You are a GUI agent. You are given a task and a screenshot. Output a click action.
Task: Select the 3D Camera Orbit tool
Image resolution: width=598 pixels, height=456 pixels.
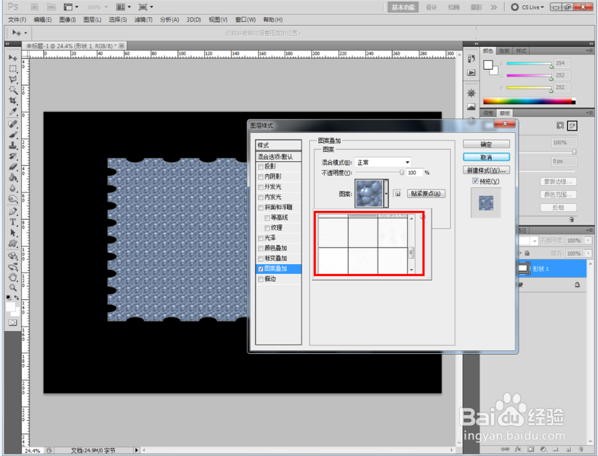tap(13, 267)
